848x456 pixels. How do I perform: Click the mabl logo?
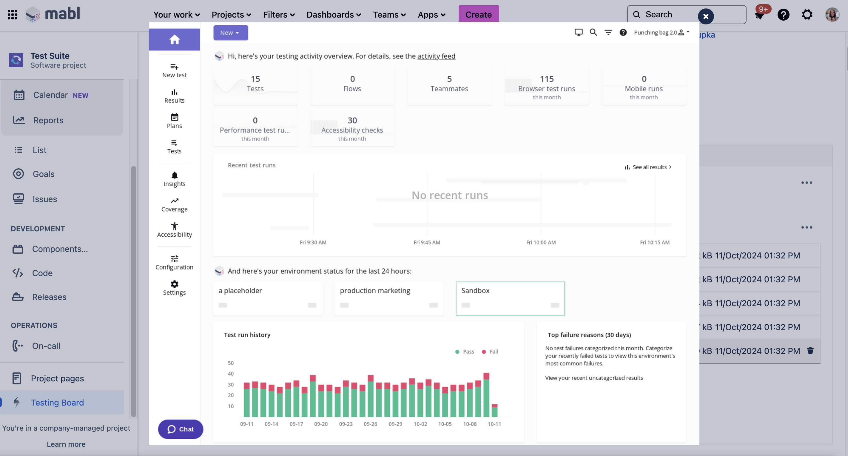[x=53, y=14]
